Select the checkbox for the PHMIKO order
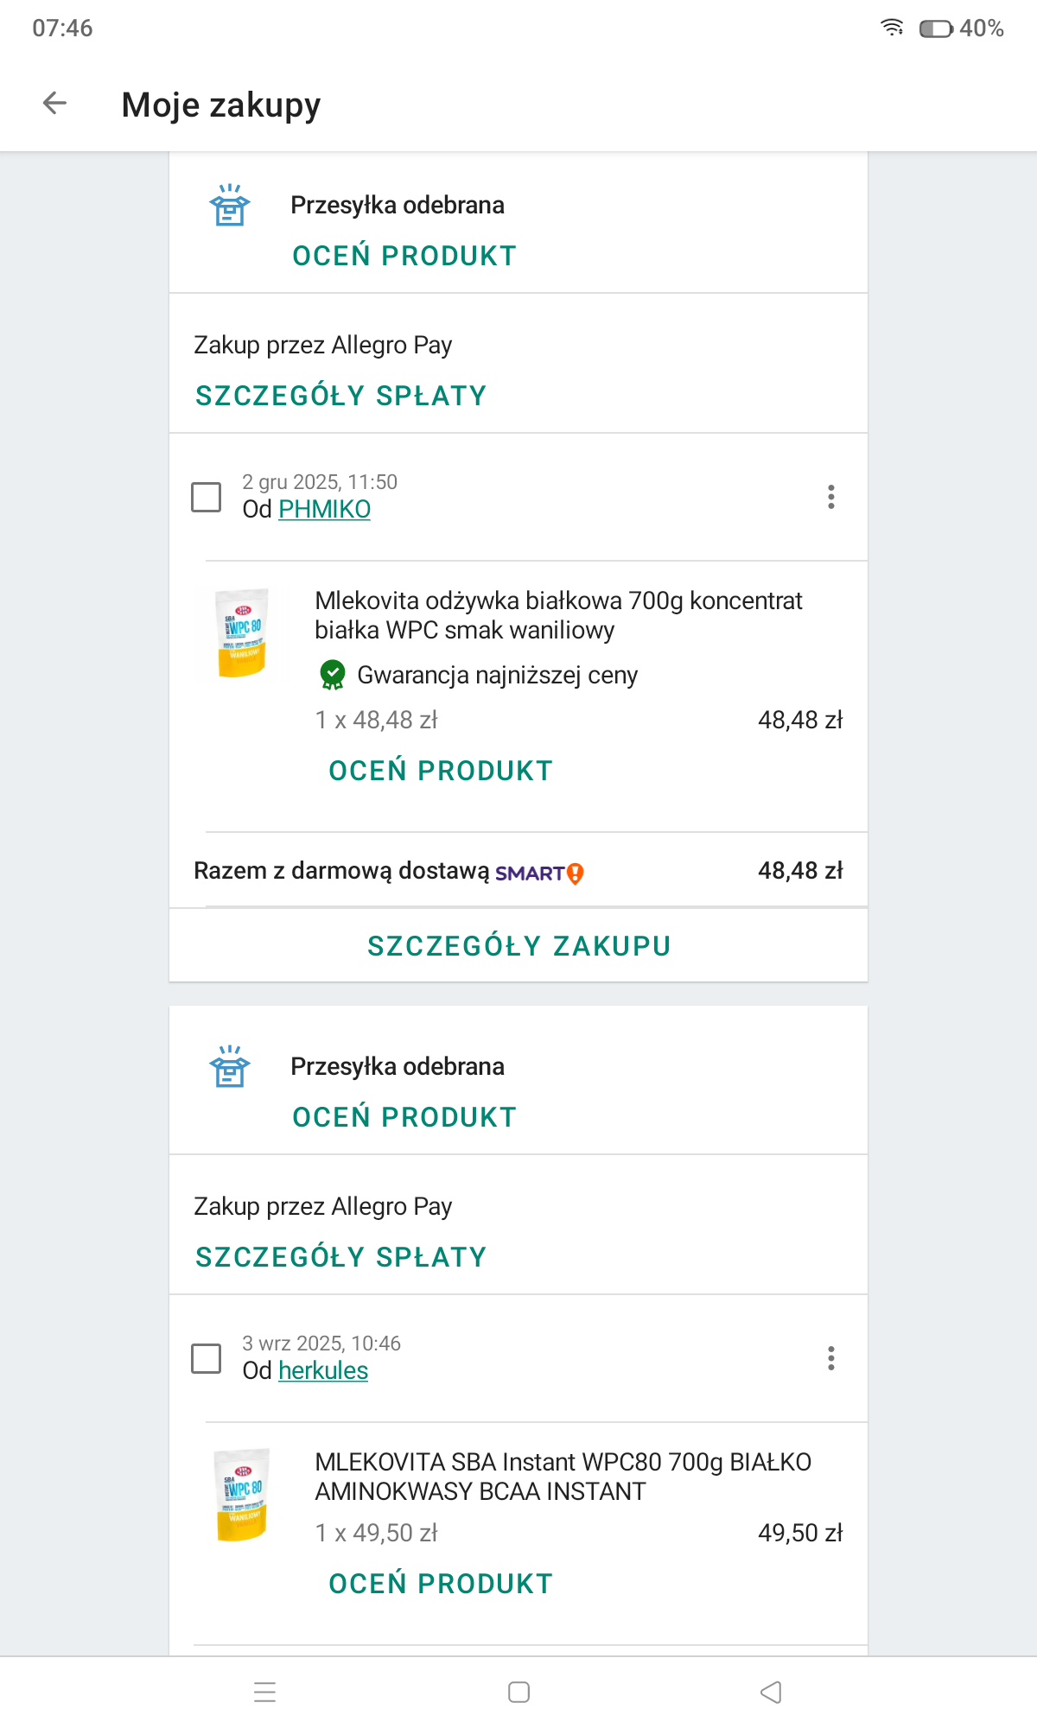The image size is (1037, 1728). 207,497
